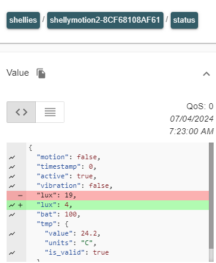This screenshot has height=263, width=216.
Task: Click the 07/04/2024 date text
Action: click(x=192, y=119)
